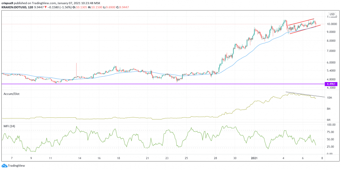Click the crispus9 author name
This screenshot has height=170, width=341.
click(x=7, y=3)
